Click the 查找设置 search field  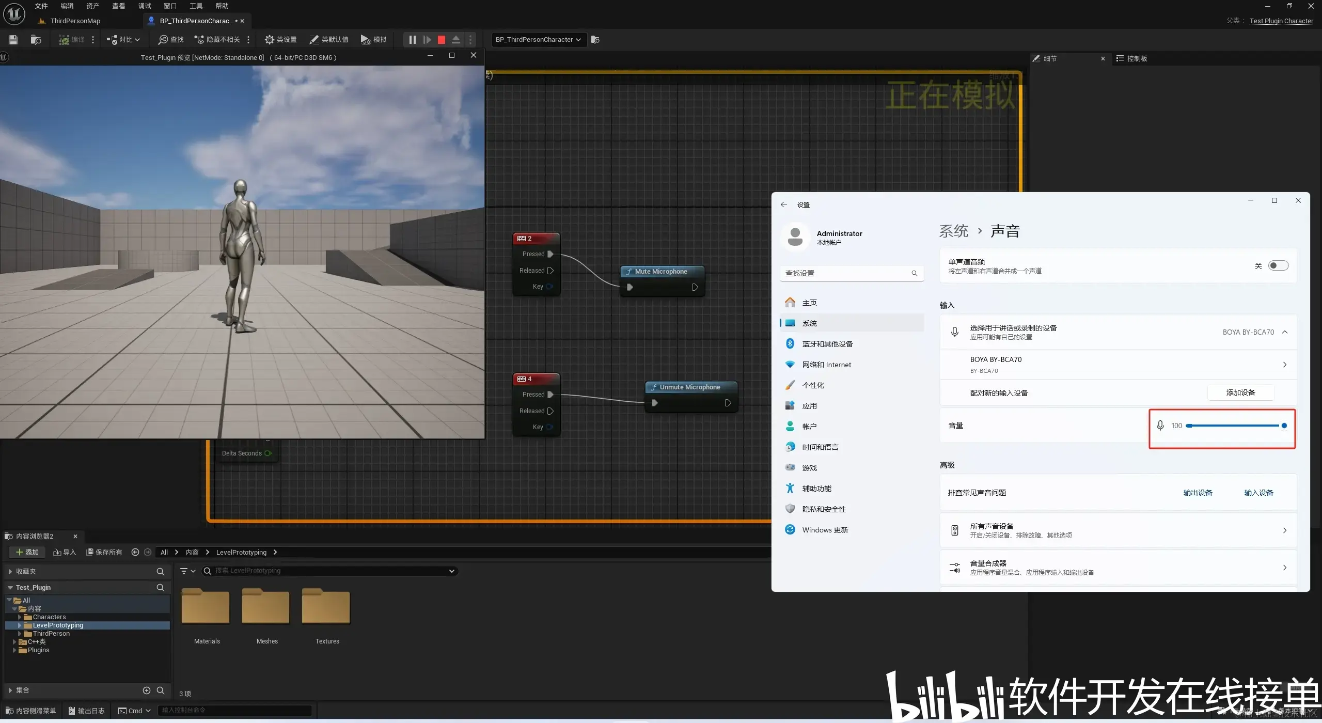pyautogui.click(x=847, y=273)
